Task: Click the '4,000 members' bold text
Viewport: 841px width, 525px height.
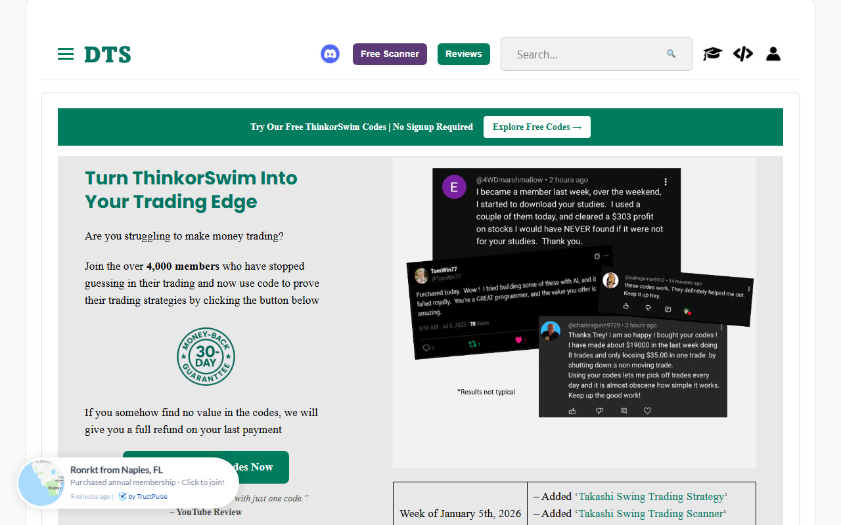Action: click(x=183, y=266)
